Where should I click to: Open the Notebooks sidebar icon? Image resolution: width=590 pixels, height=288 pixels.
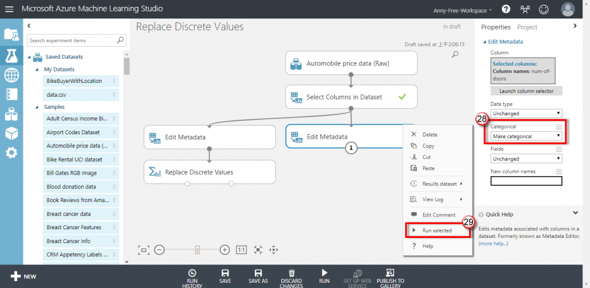point(12,94)
